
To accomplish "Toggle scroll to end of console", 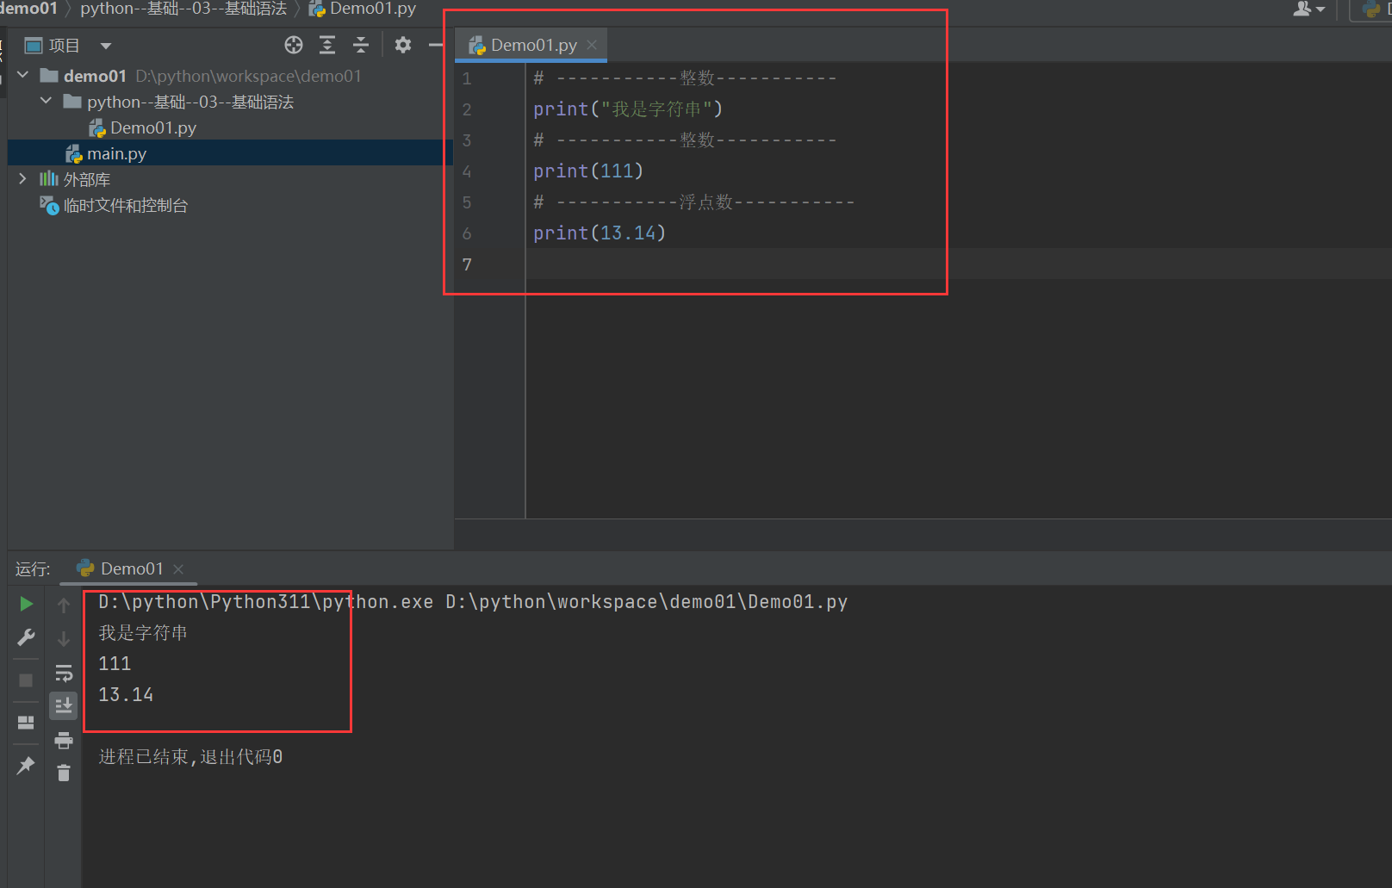I will pyautogui.click(x=64, y=705).
